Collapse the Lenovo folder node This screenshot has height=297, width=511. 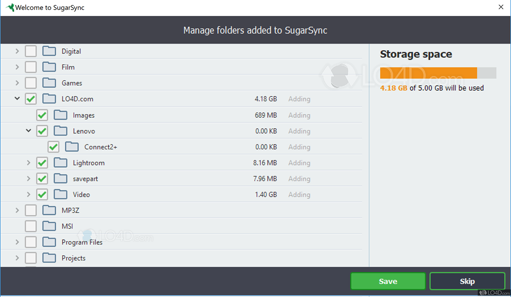click(29, 131)
